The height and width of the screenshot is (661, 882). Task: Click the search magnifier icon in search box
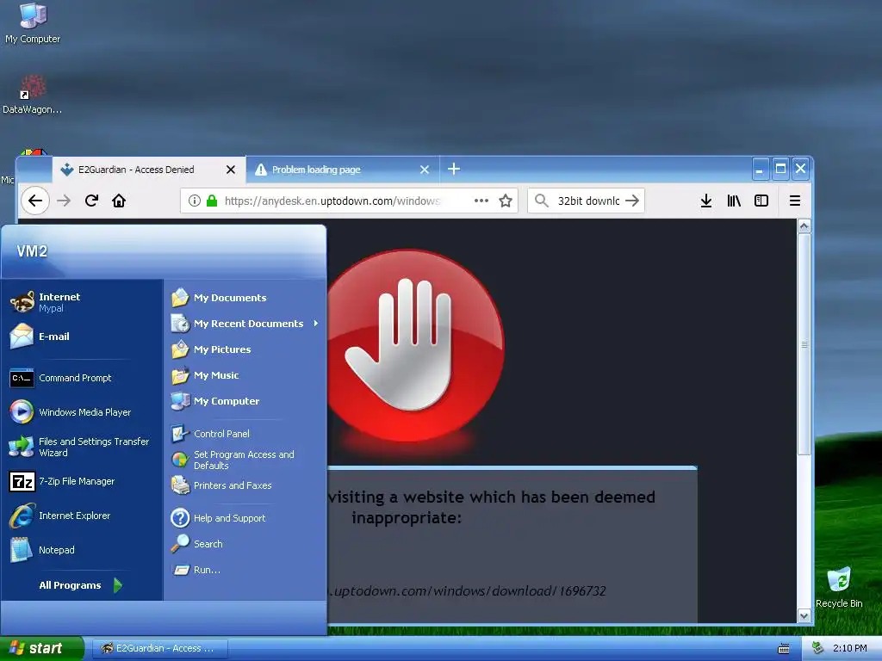[542, 201]
